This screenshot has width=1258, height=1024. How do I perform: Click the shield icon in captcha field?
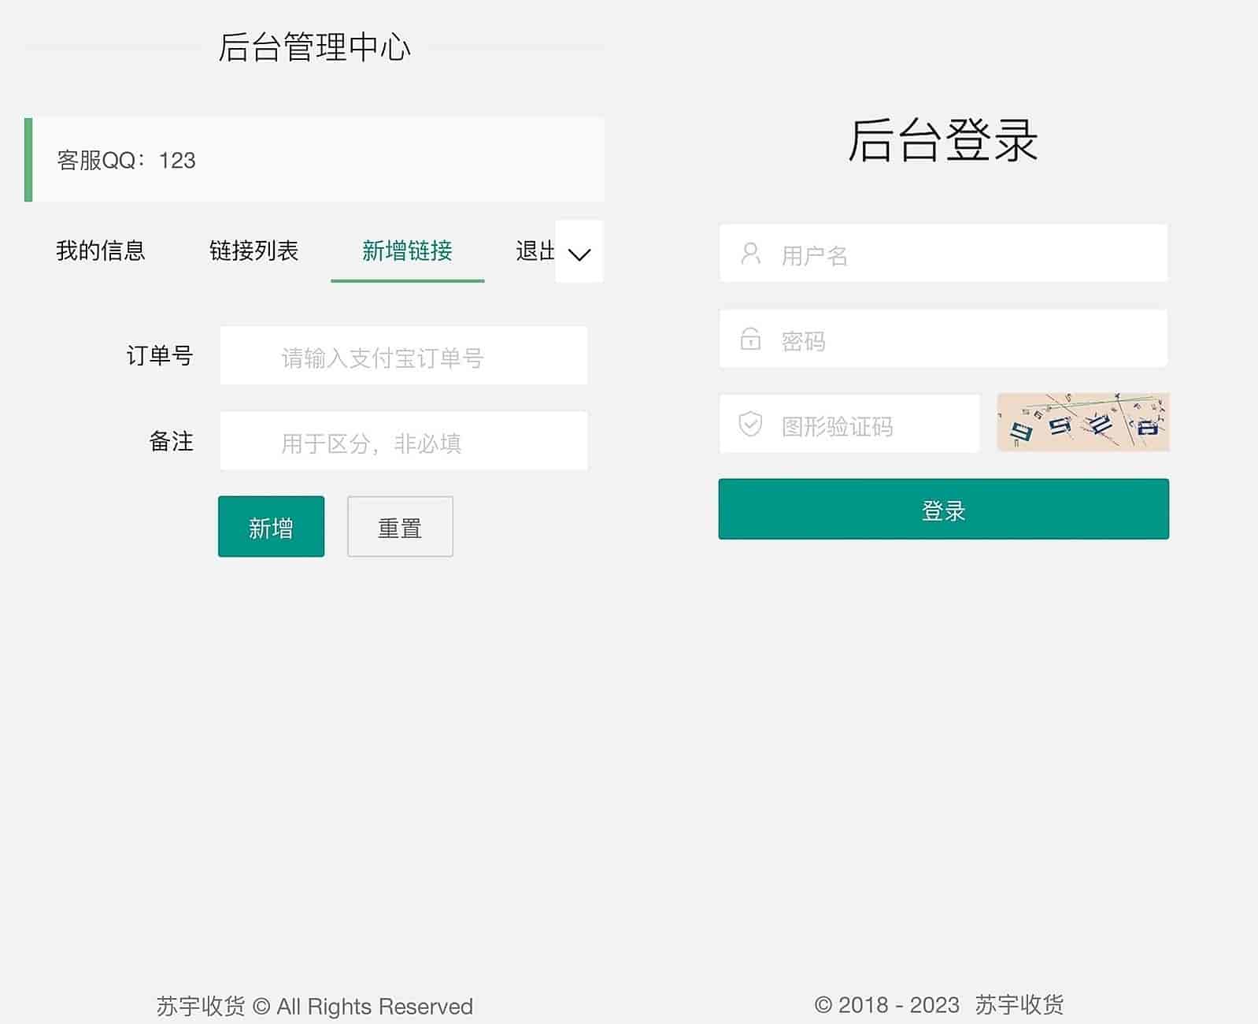tap(750, 424)
